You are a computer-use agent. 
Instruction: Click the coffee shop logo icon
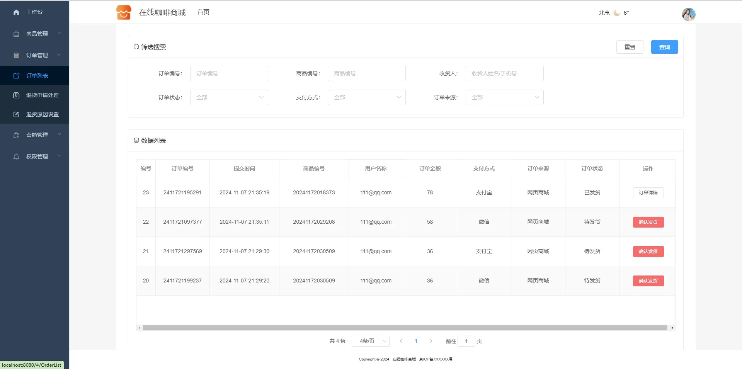coord(124,12)
